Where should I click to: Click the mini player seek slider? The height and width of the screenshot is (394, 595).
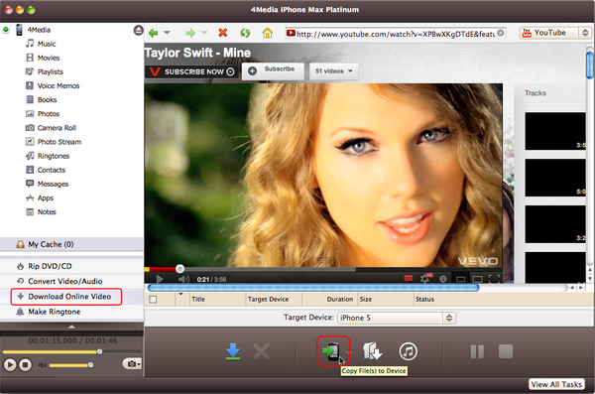71,352
